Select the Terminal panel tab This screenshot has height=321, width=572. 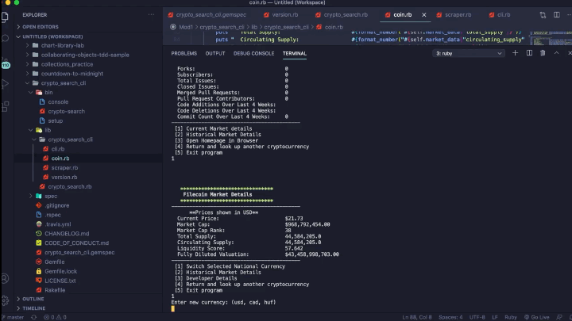[295, 54]
